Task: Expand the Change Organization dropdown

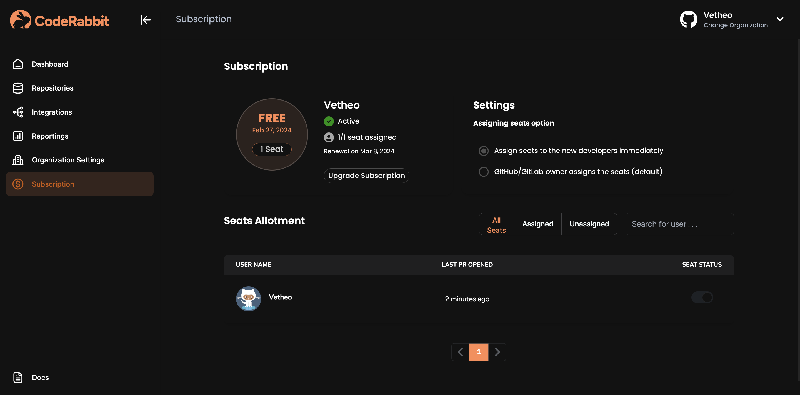Action: [780, 19]
